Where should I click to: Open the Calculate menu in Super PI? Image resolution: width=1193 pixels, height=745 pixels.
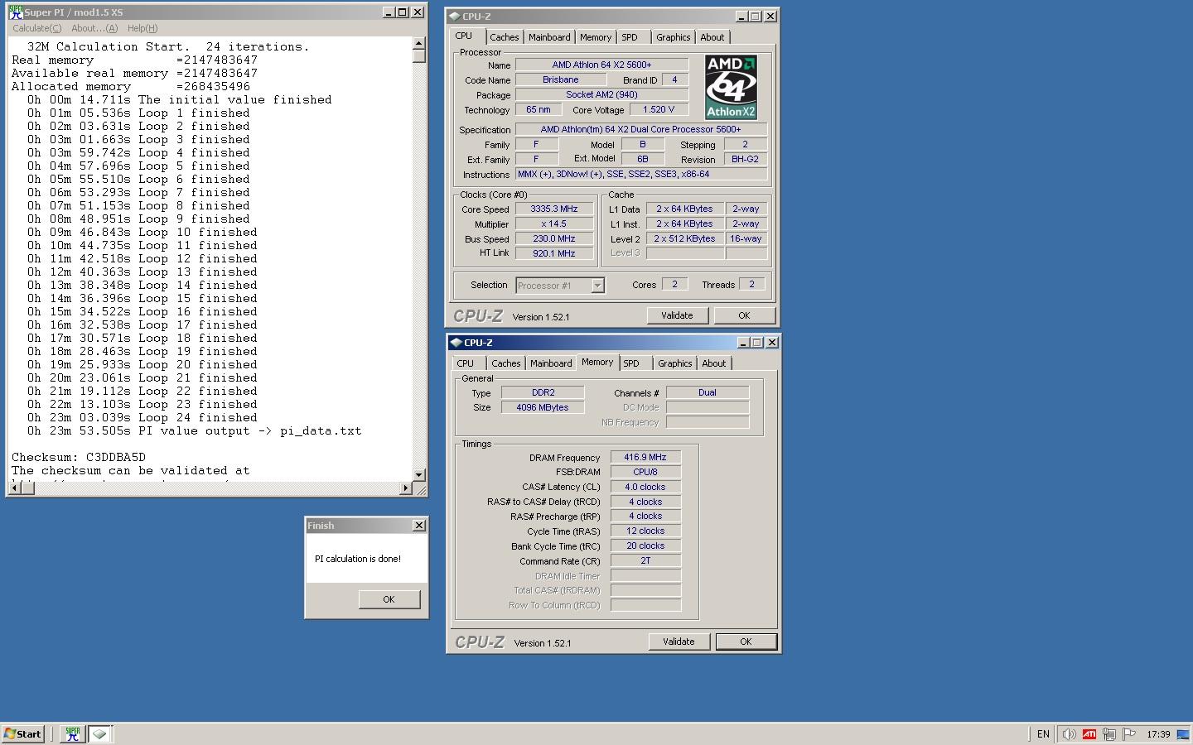pos(36,28)
